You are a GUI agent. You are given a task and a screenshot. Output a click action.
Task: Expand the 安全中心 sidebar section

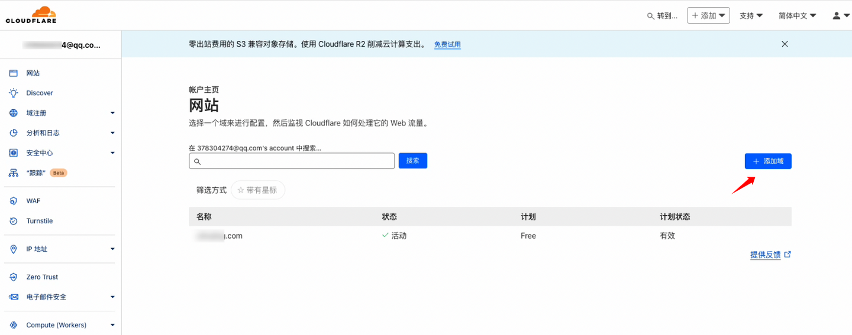[112, 153]
